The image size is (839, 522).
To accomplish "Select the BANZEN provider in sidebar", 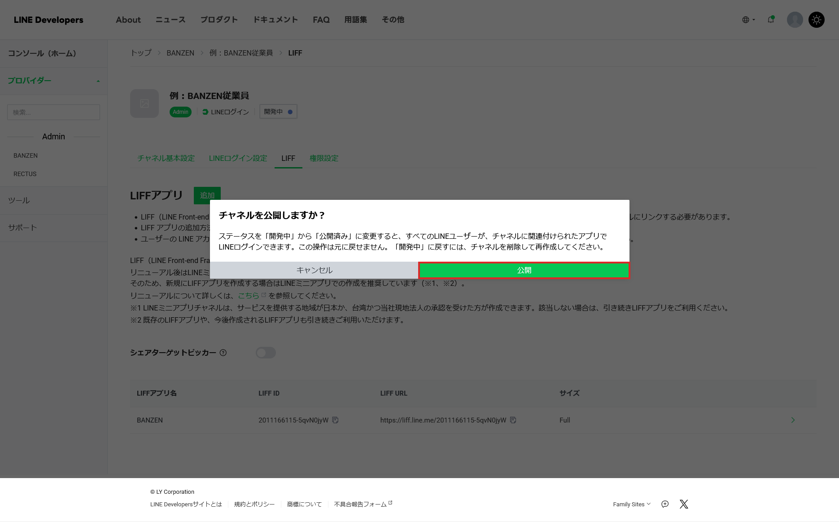I will tap(26, 155).
